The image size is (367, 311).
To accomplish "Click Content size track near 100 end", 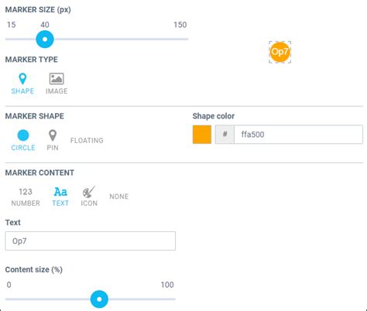I will click(170, 299).
